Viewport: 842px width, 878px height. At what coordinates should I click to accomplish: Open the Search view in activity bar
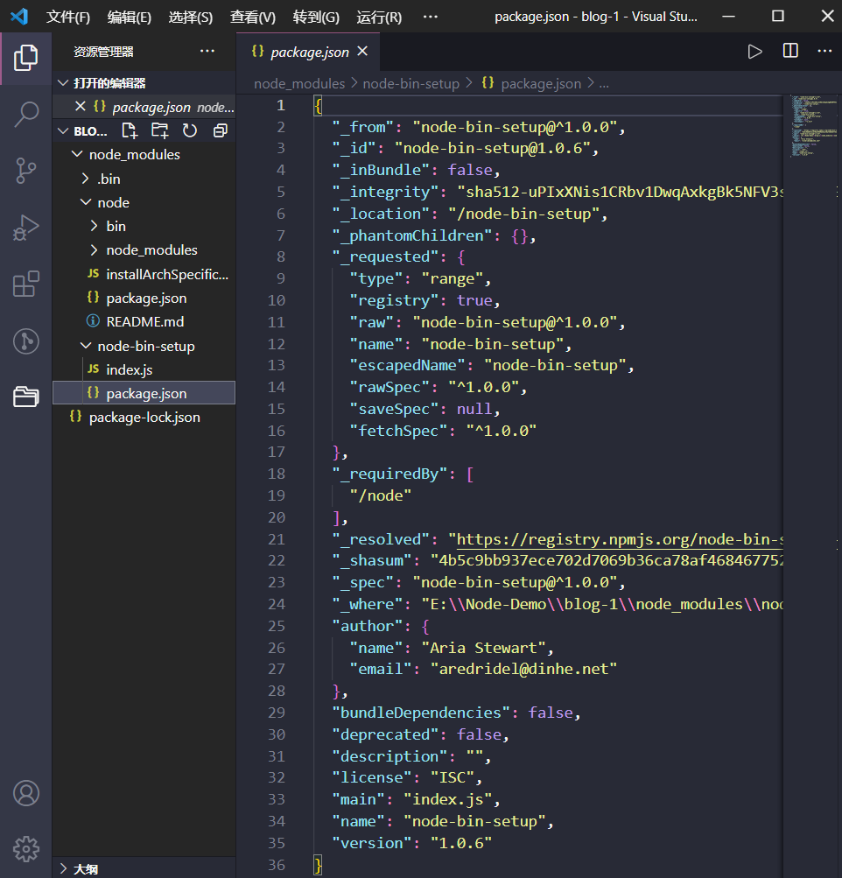26,114
